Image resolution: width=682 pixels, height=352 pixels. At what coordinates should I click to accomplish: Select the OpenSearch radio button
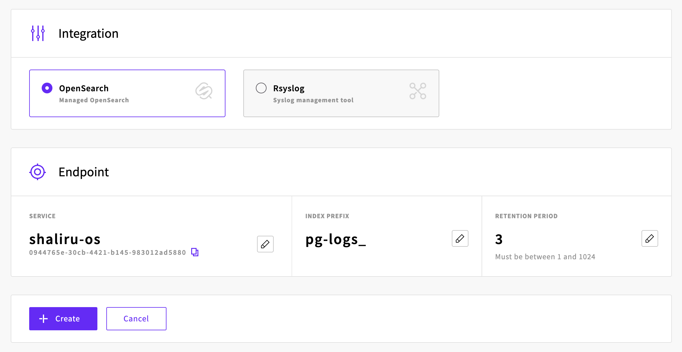coord(47,88)
